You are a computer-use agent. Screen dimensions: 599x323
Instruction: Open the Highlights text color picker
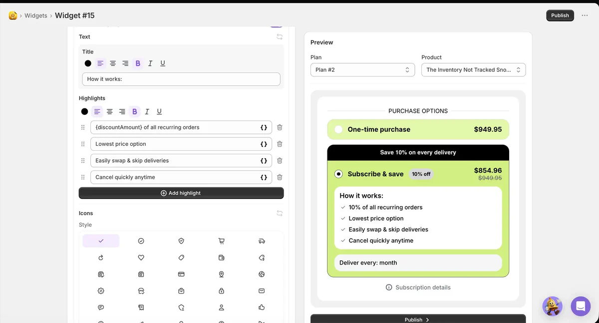coord(84,112)
